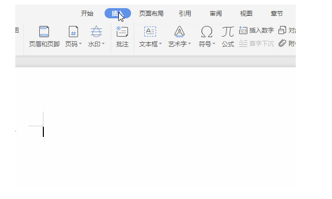The height and width of the screenshot is (199, 332).
Task: Click the 水印 watermark icon
Action: pos(96,32)
